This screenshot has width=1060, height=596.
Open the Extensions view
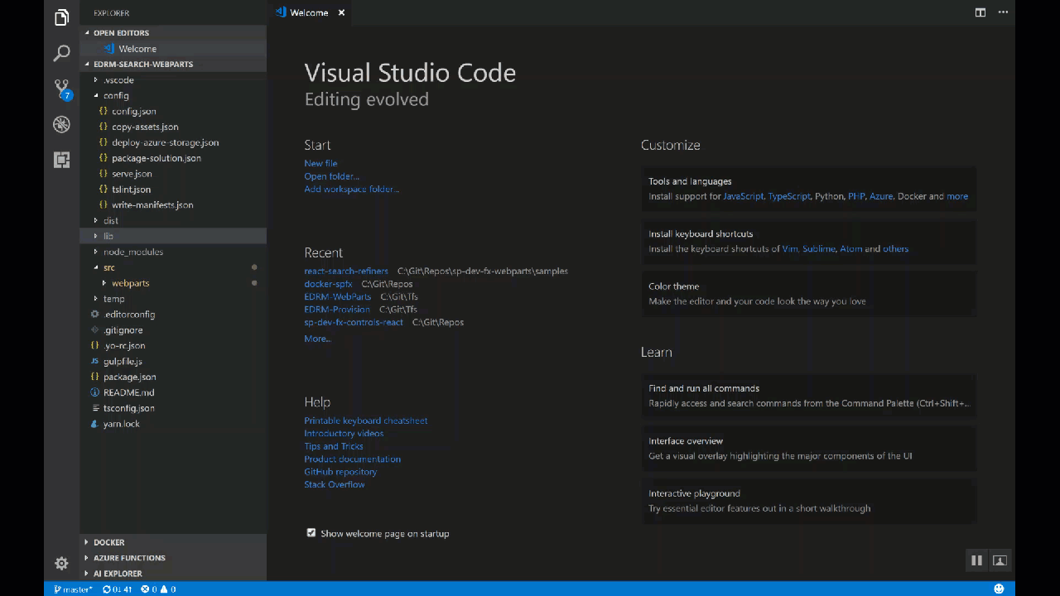pos(61,160)
